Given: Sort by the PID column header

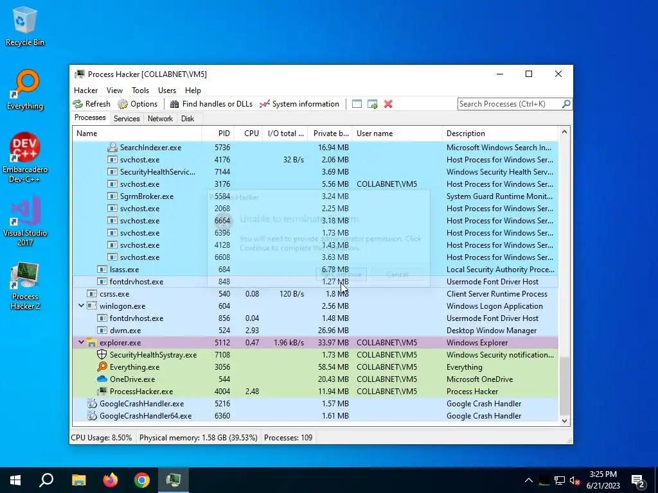Looking at the screenshot, I should click(218, 134).
